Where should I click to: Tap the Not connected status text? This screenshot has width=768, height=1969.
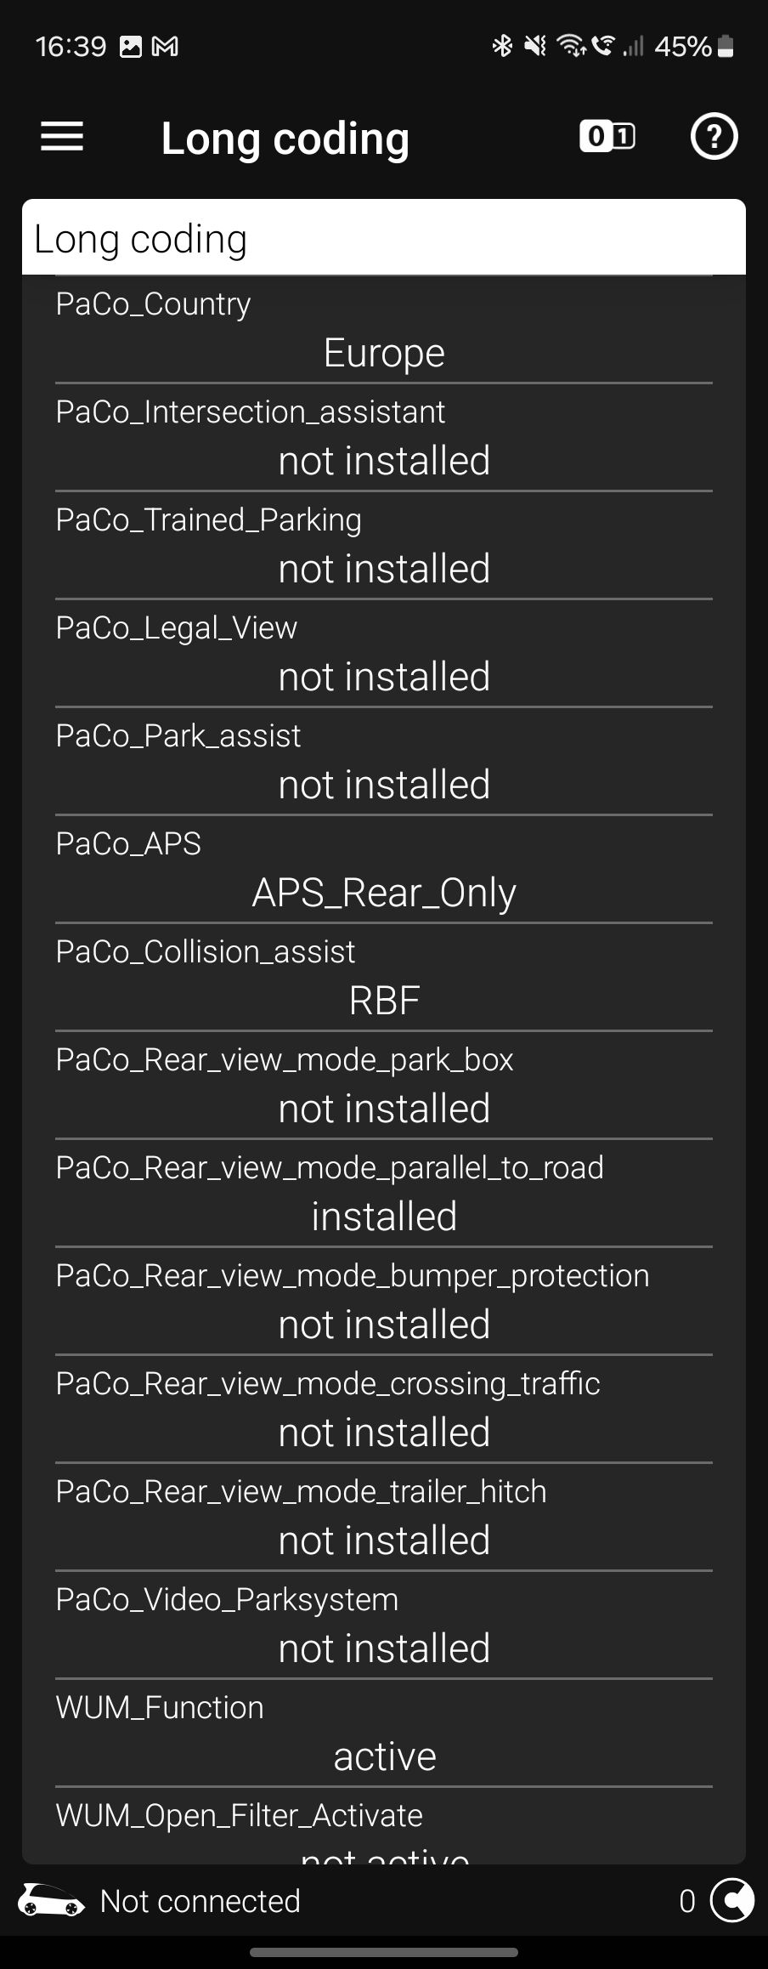point(200,1901)
